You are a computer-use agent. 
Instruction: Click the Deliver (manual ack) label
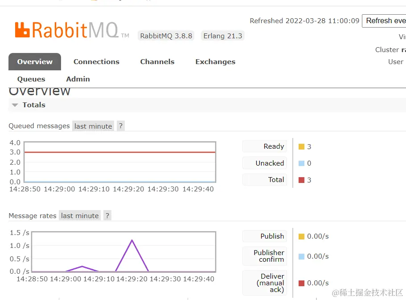(265, 283)
